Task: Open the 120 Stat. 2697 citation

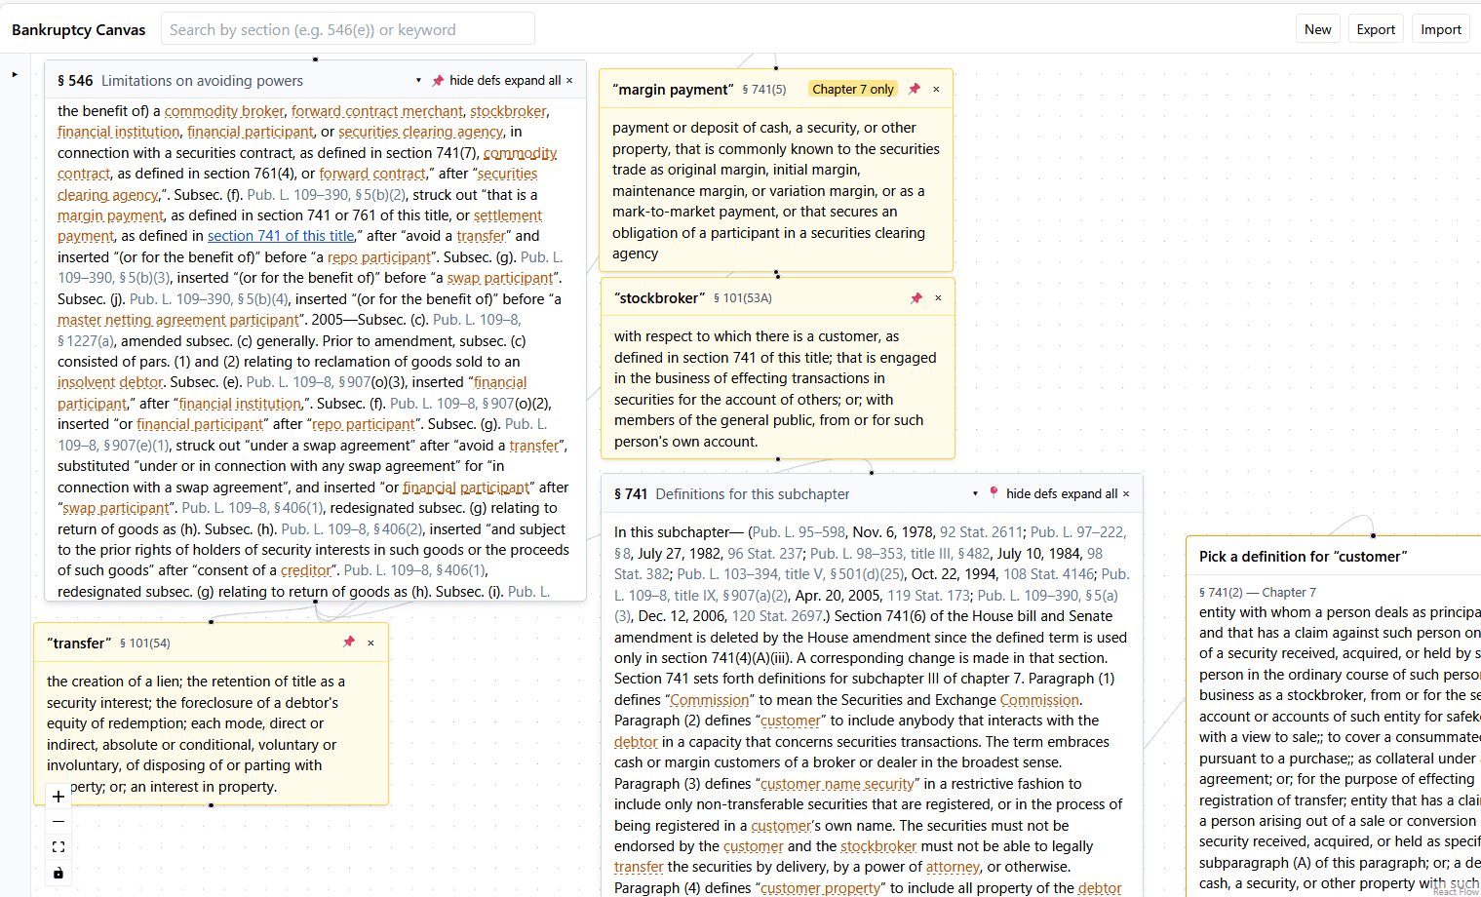Action: click(x=777, y=616)
